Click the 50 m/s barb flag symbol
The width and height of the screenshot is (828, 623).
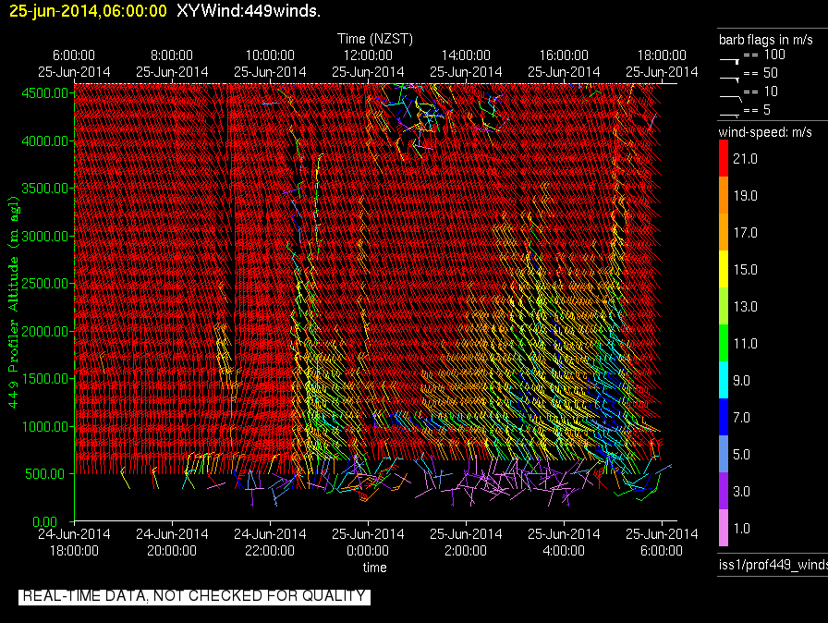(730, 79)
